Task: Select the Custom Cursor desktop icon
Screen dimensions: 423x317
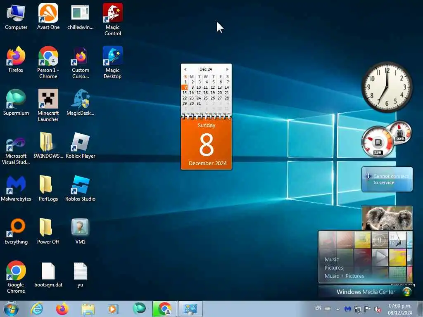Action: click(x=81, y=63)
